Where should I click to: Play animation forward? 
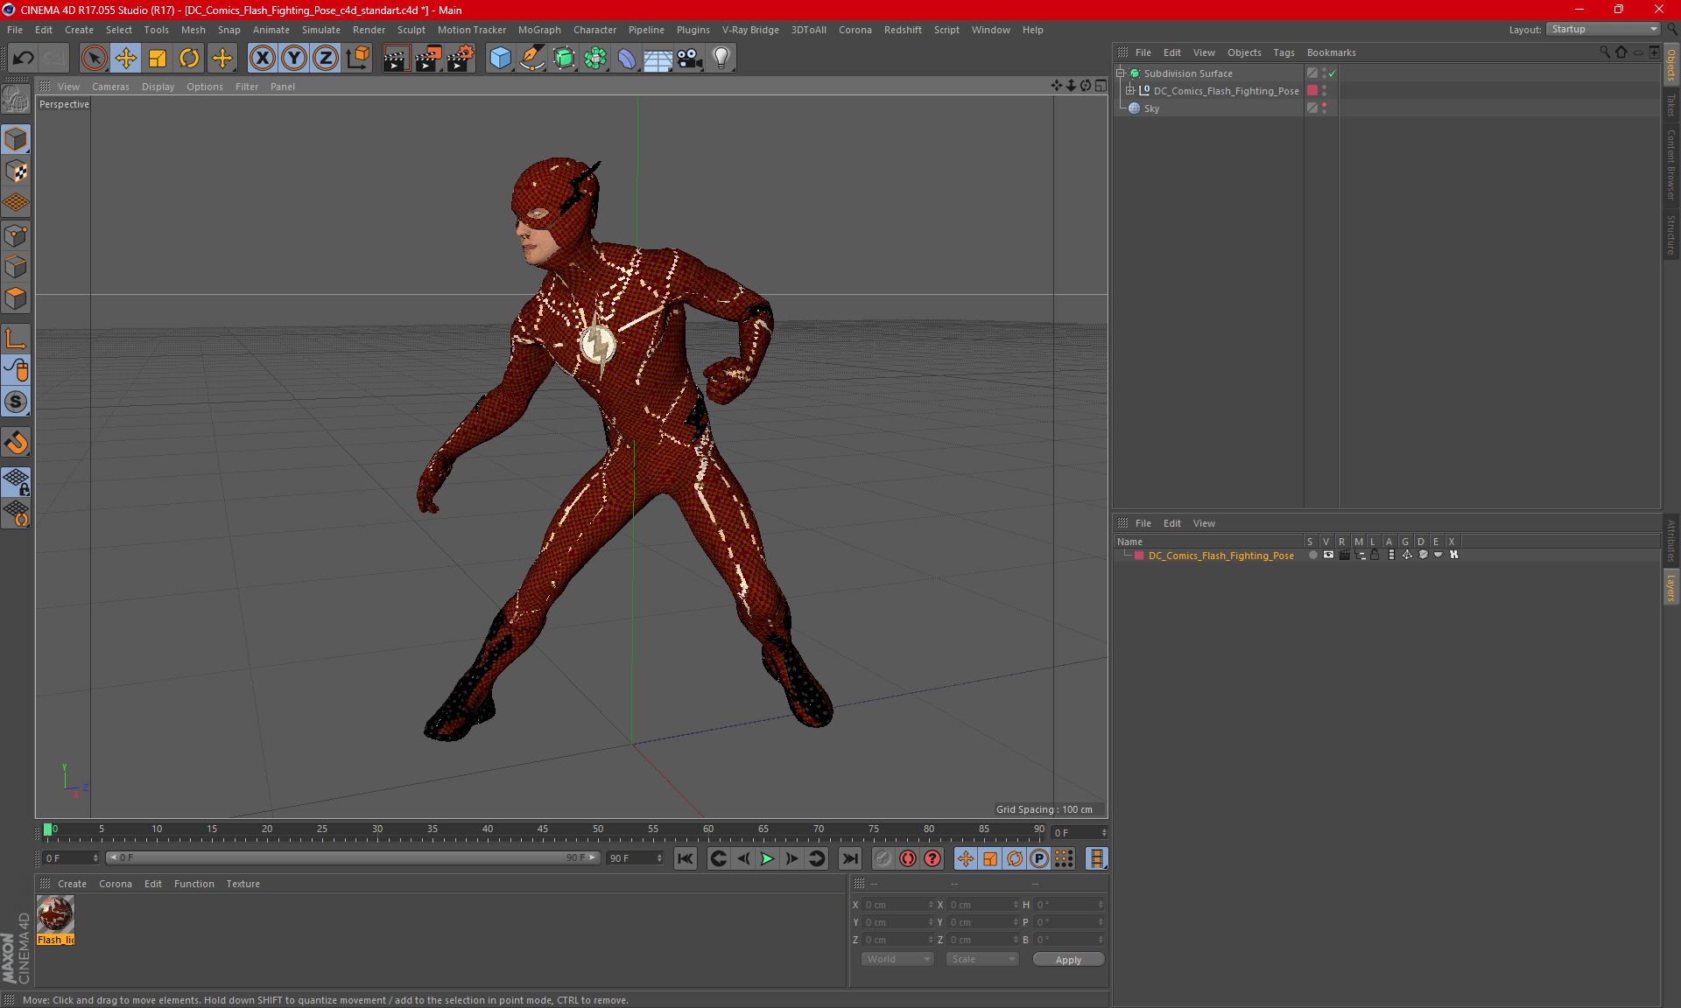click(x=767, y=859)
